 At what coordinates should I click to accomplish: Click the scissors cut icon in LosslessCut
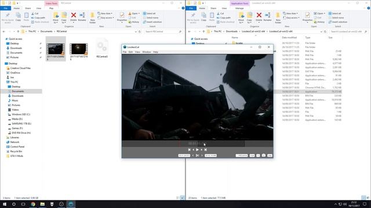click(197, 155)
